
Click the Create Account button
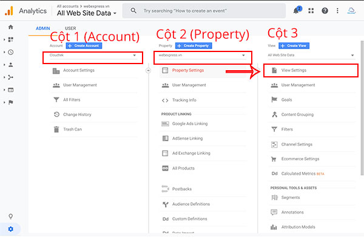click(84, 45)
